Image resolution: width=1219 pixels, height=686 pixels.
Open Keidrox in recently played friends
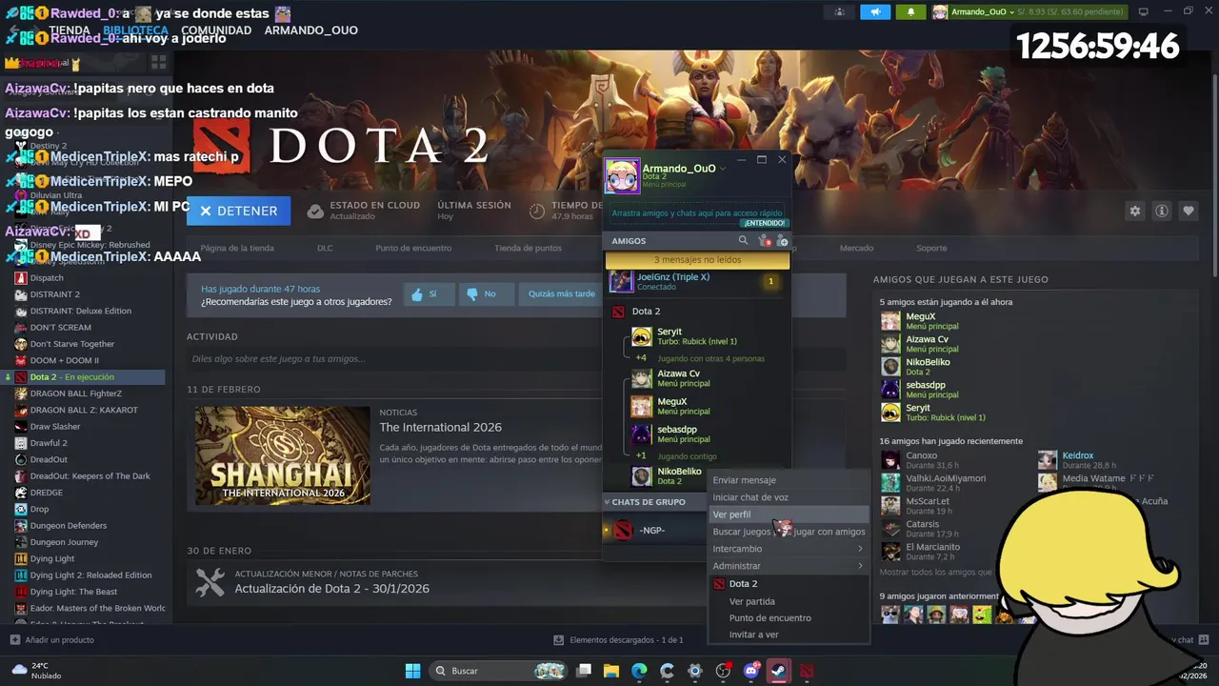(1078, 456)
